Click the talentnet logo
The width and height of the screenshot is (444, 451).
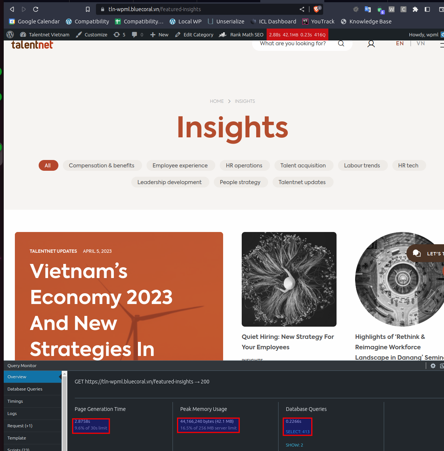click(x=32, y=45)
